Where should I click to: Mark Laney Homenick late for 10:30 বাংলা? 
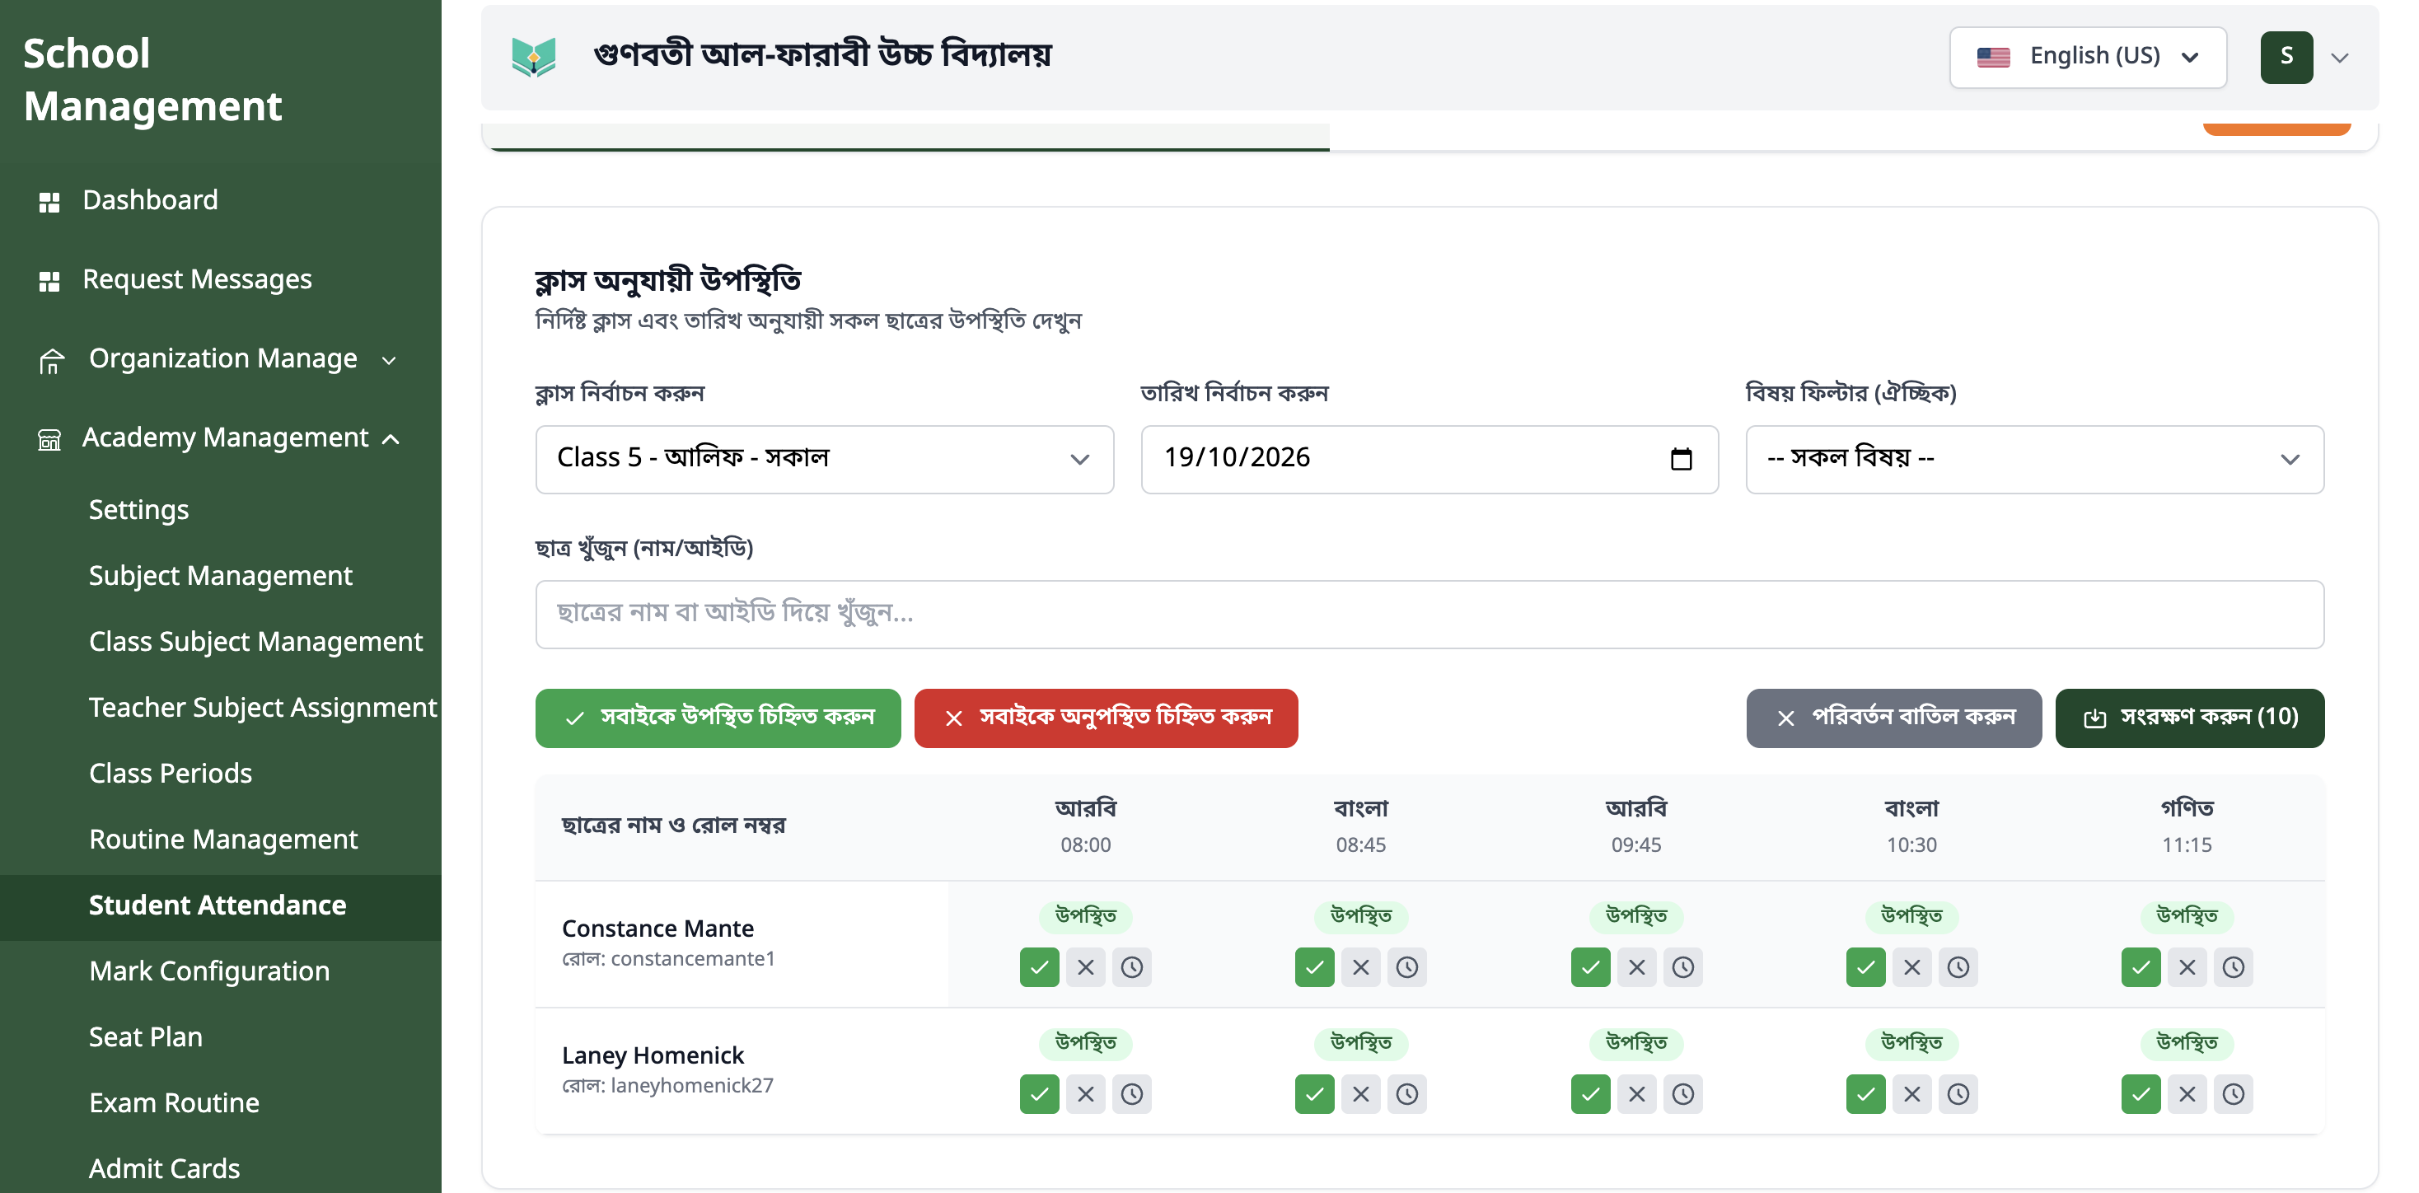tap(1958, 1093)
